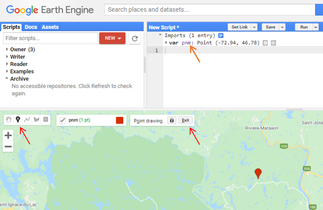Exit point drawing mode
The image size is (323, 210).
click(185, 120)
